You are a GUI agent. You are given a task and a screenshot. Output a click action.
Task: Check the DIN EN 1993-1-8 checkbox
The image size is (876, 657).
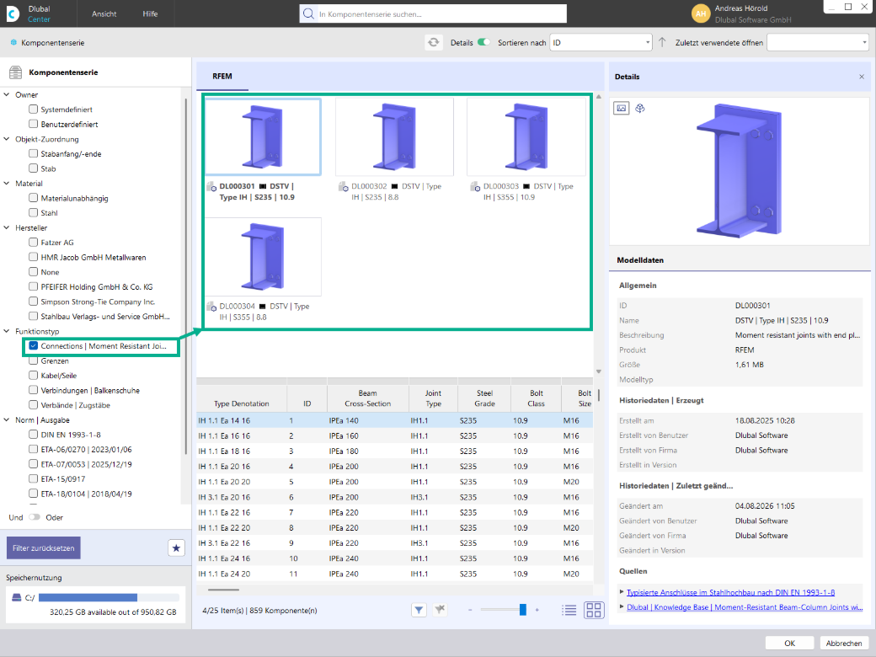[34, 435]
